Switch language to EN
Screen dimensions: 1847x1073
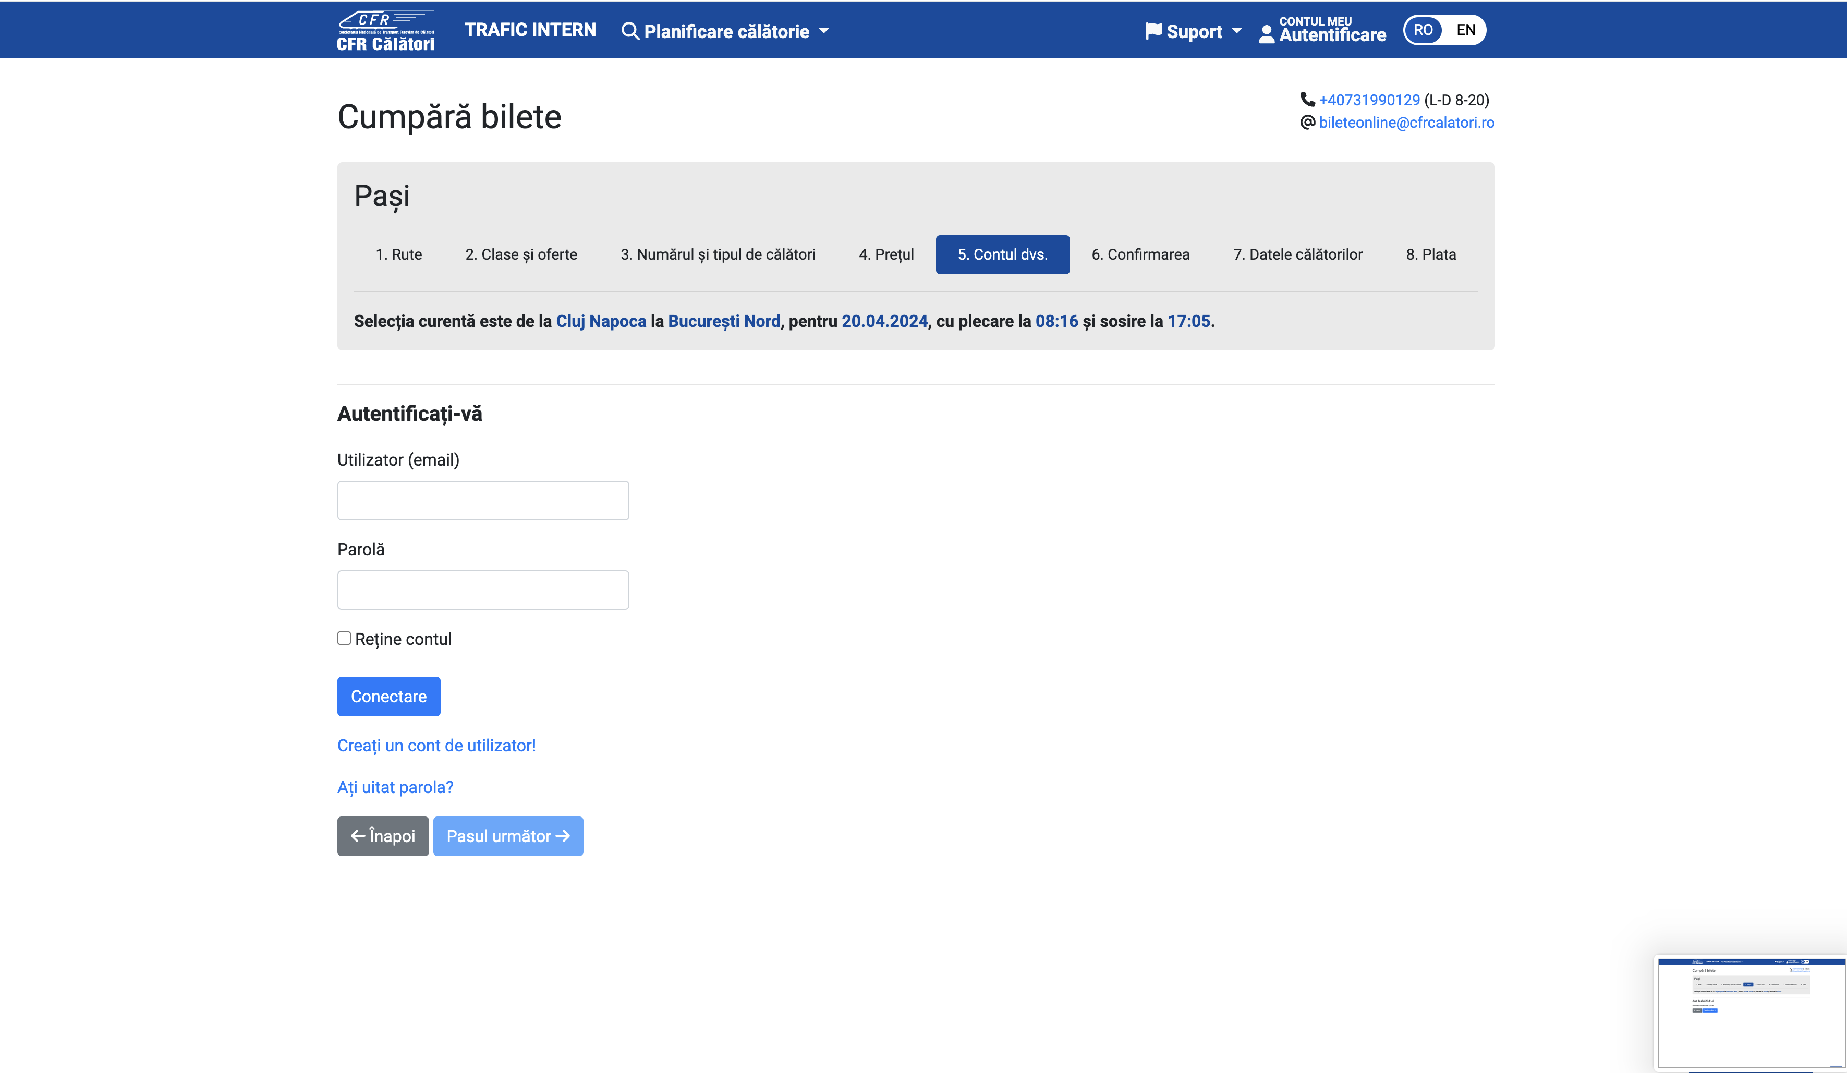coord(1466,30)
